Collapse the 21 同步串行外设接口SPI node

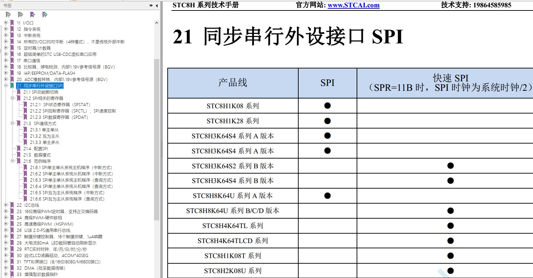[6, 86]
